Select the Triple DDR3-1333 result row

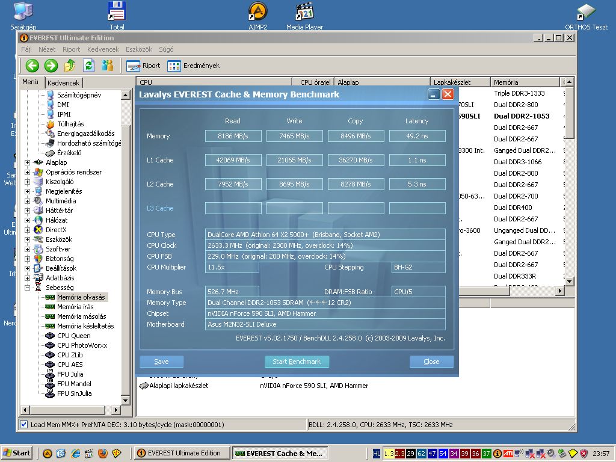(x=519, y=93)
